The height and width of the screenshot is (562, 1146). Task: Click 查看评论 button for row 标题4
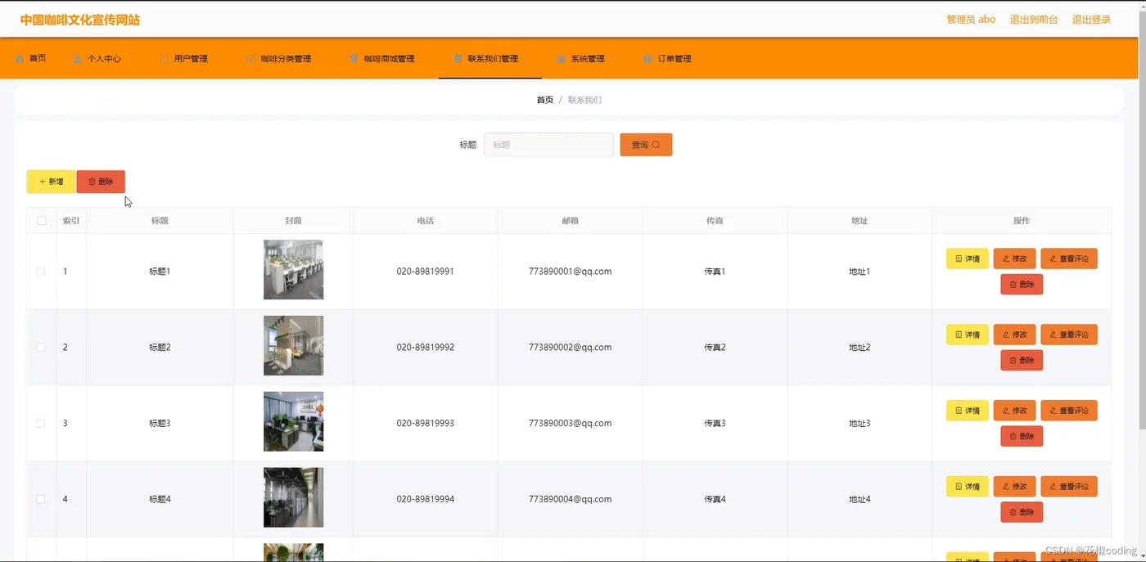tap(1069, 487)
